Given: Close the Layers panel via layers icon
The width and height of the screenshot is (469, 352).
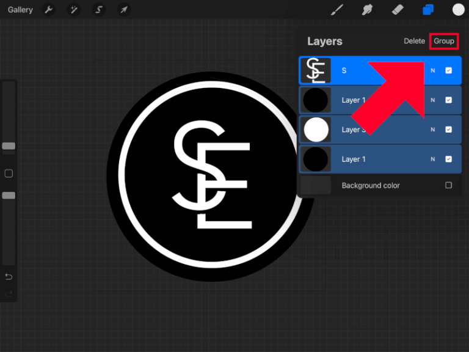Looking at the screenshot, I should click(x=428, y=10).
